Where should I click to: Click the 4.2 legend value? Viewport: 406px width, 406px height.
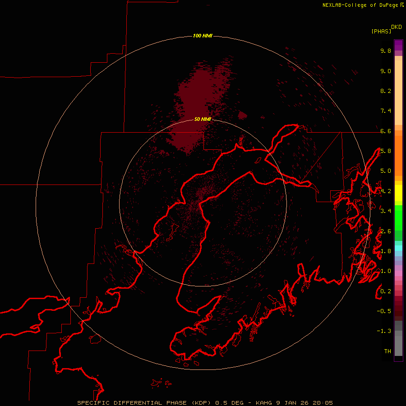click(386, 191)
